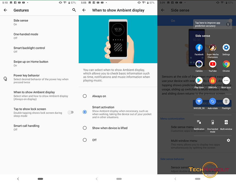Open Multi-window menu entry
This screenshot has height=183, width=236.
click(x=195, y=144)
